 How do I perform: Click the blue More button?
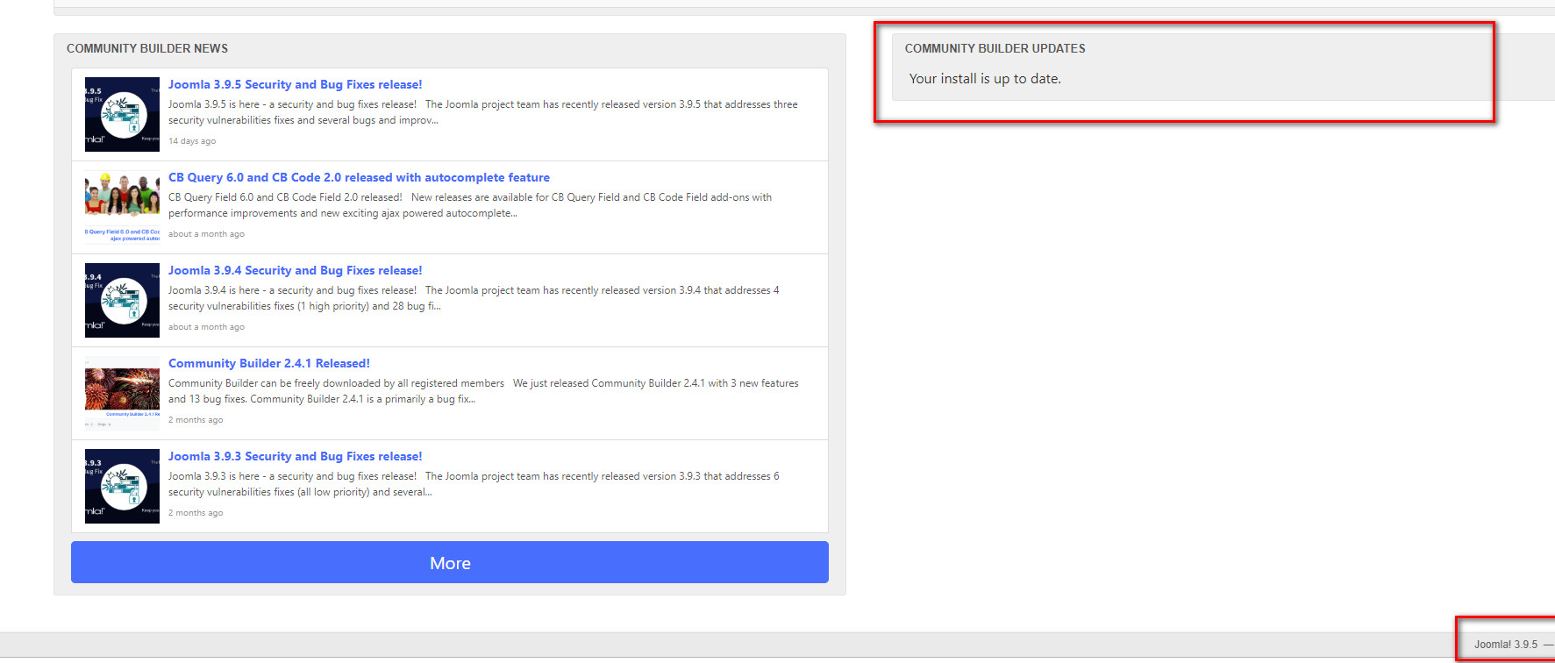(450, 562)
